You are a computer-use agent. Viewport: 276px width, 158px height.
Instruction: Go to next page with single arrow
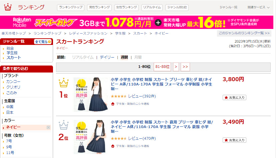pyautogui.click(x=176, y=67)
